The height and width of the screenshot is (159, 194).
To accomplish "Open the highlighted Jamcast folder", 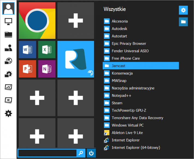I will tap(141, 66).
